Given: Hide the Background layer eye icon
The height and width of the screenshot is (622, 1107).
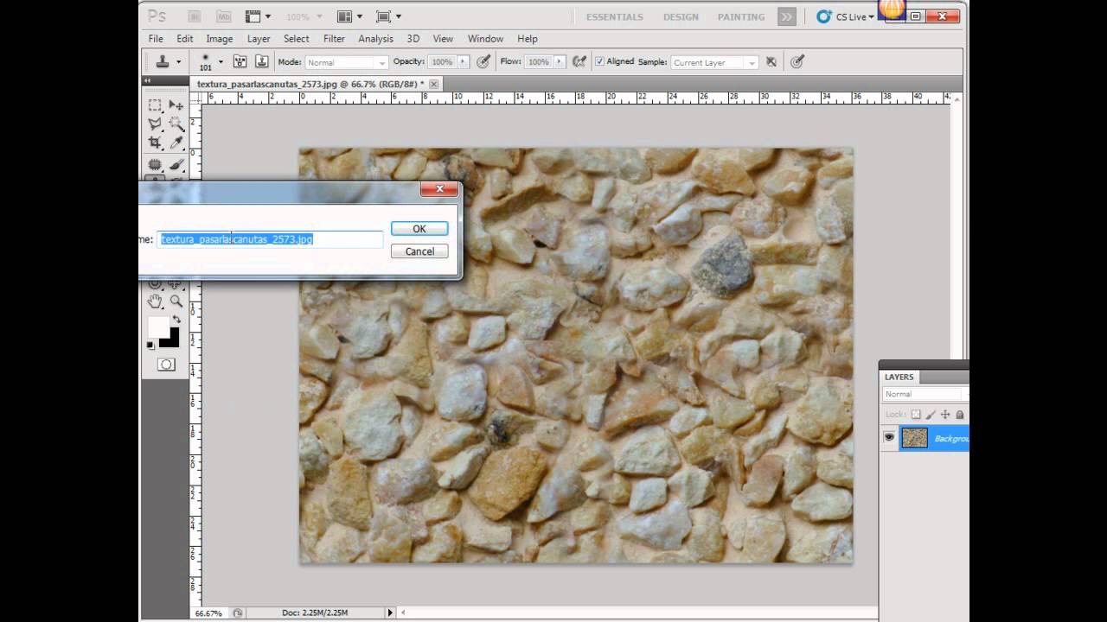Looking at the screenshot, I should pos(889,438).
